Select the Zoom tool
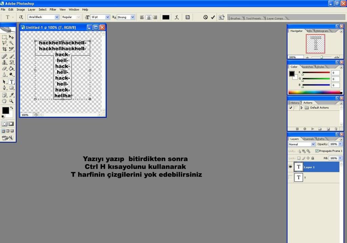Image resolution: width=347 pixels, height=243 pixels. 11,101
